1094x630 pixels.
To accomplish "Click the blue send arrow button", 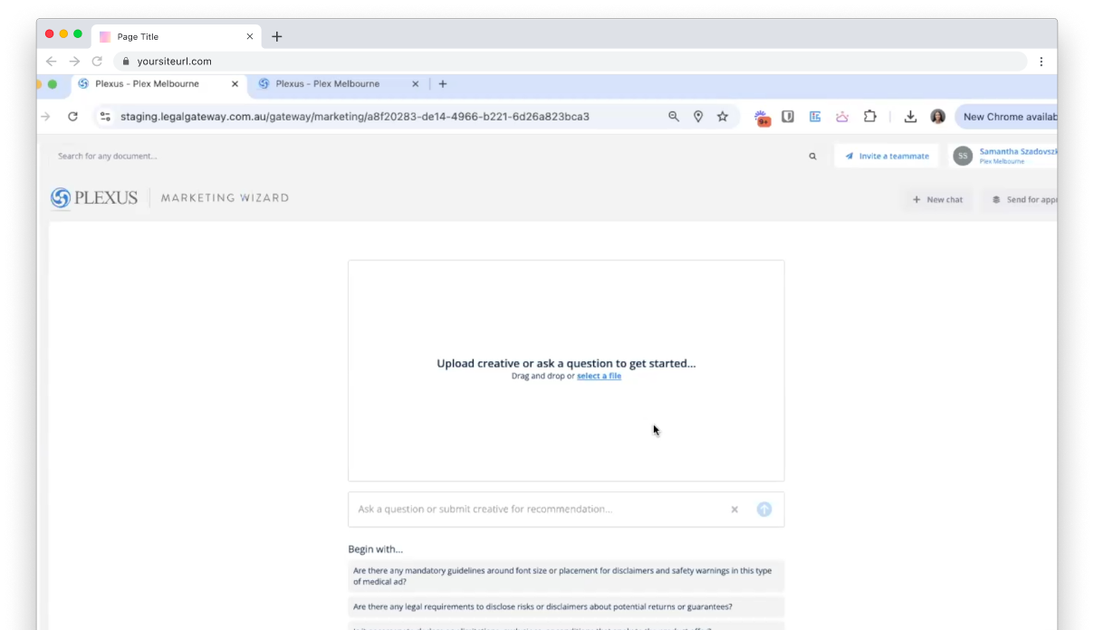I will pyautogui.click(x=763, y=510).
